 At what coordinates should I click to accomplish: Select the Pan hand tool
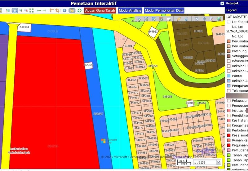[15, 11]
